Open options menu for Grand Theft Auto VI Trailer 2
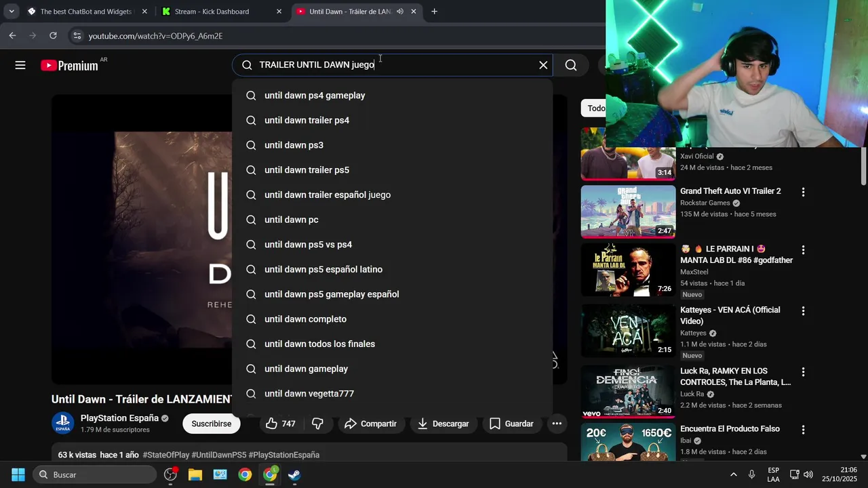 (803, 192)
